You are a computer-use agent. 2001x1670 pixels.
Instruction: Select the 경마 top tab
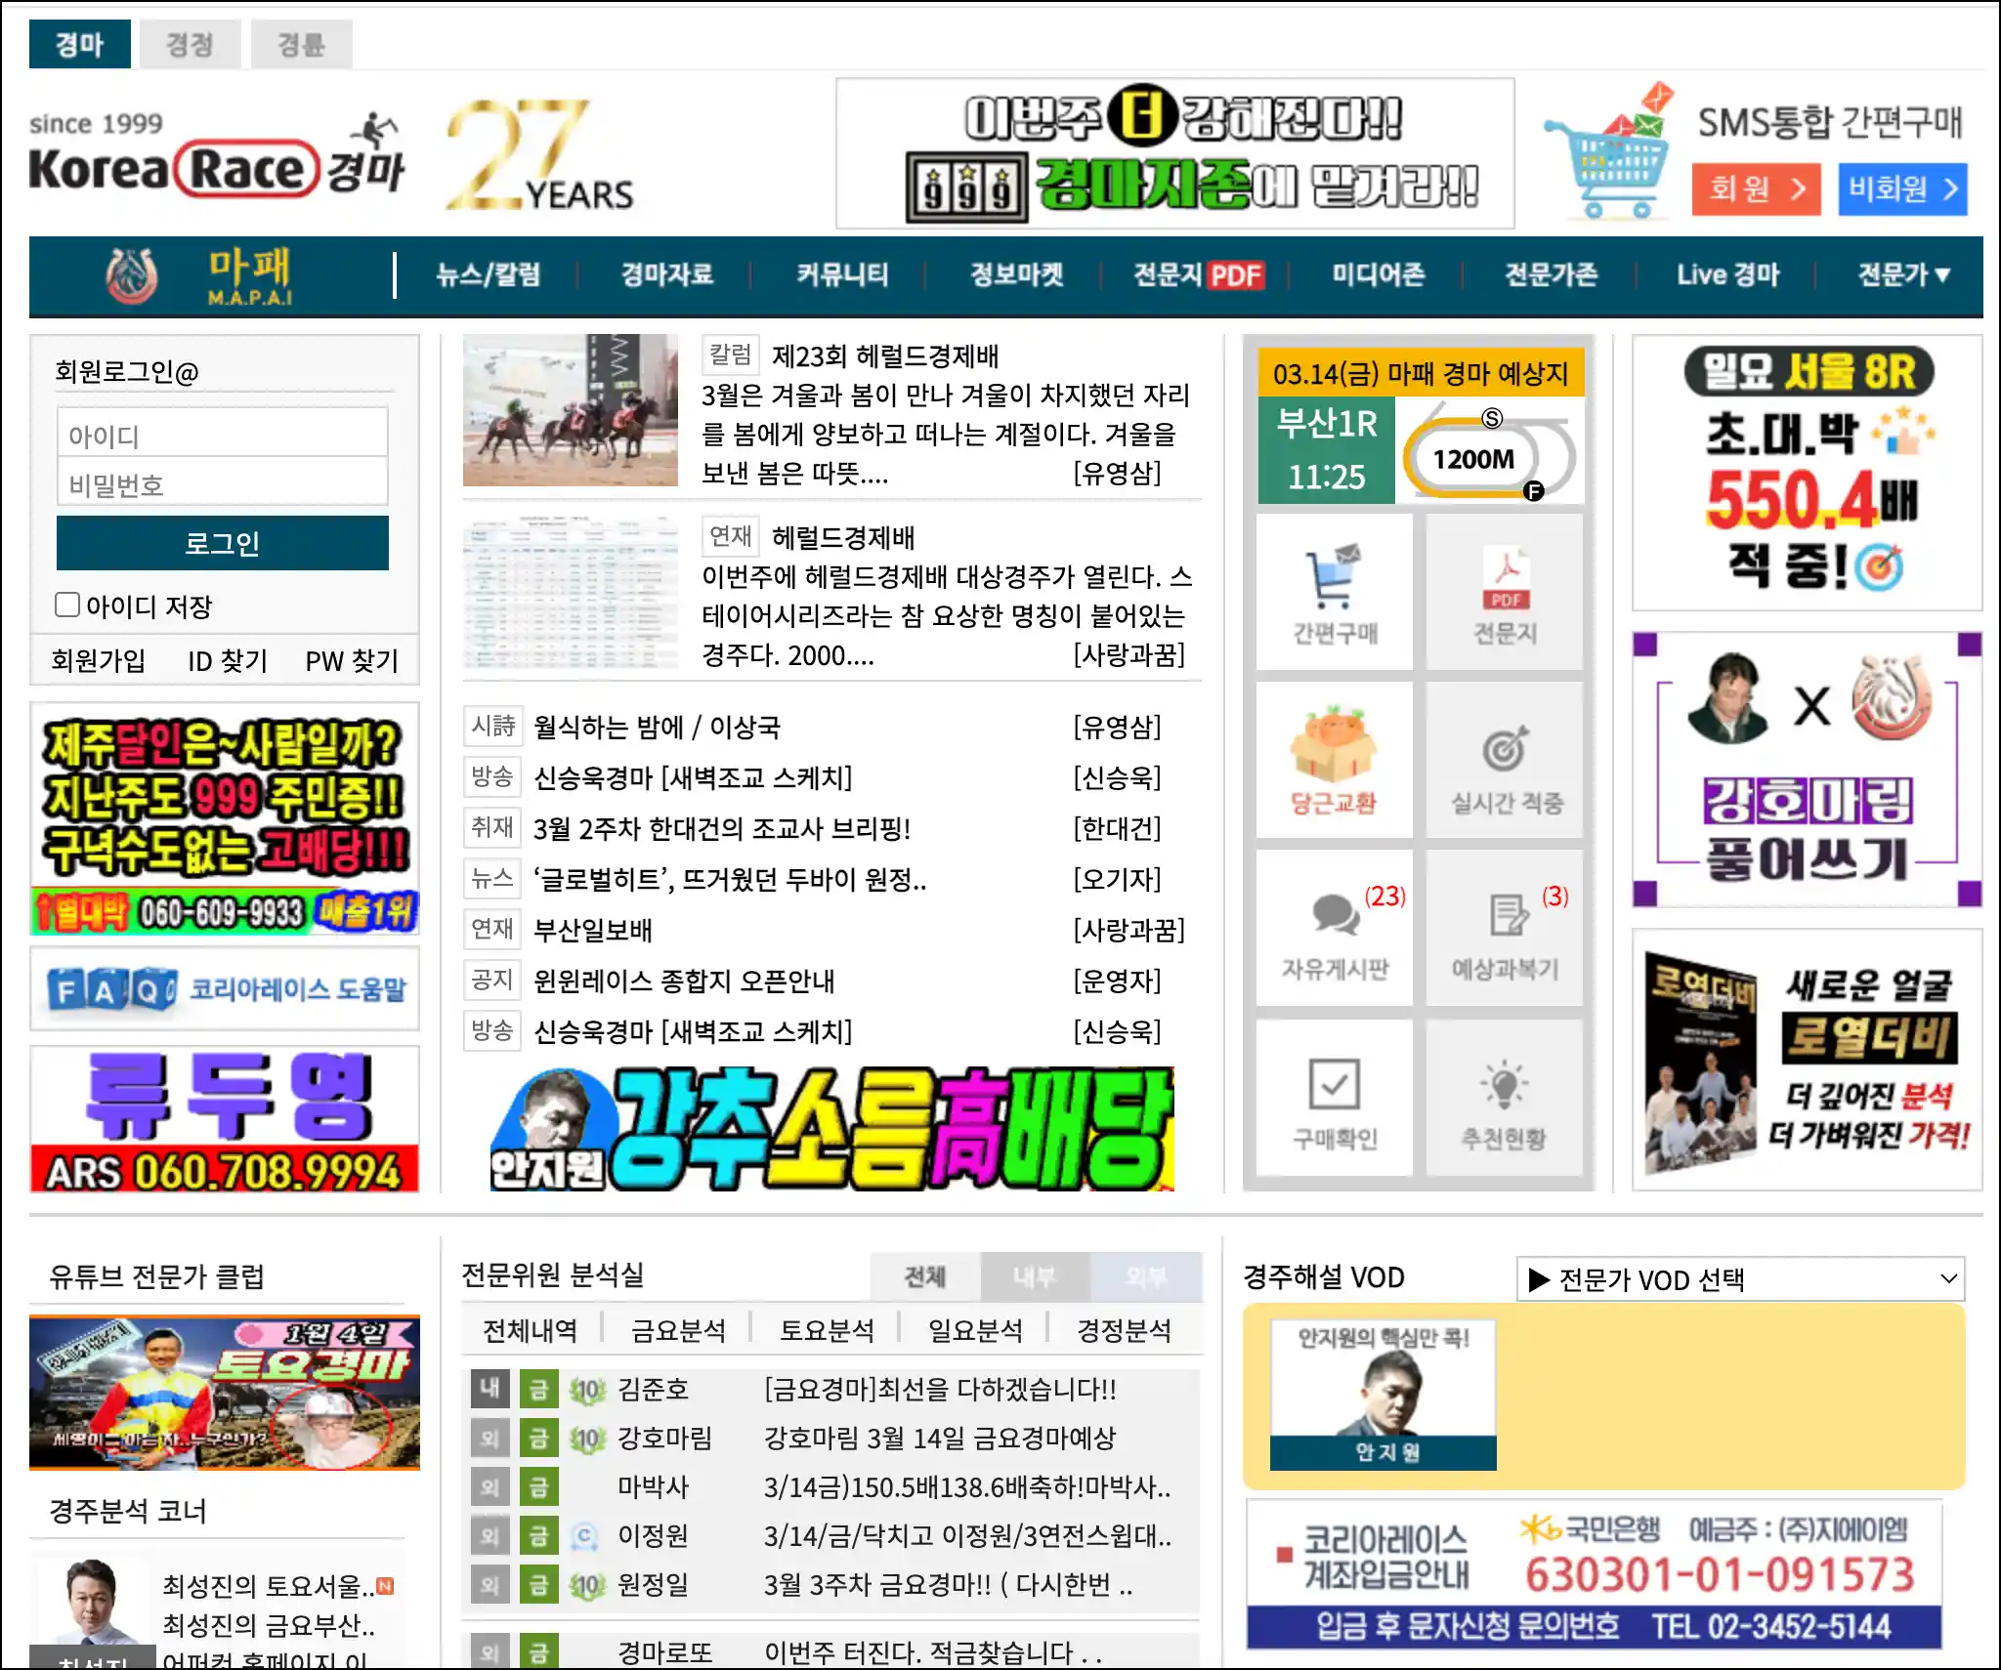79,45
